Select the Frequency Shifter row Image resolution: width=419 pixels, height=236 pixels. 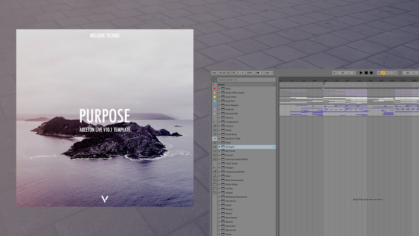(246, 172)
